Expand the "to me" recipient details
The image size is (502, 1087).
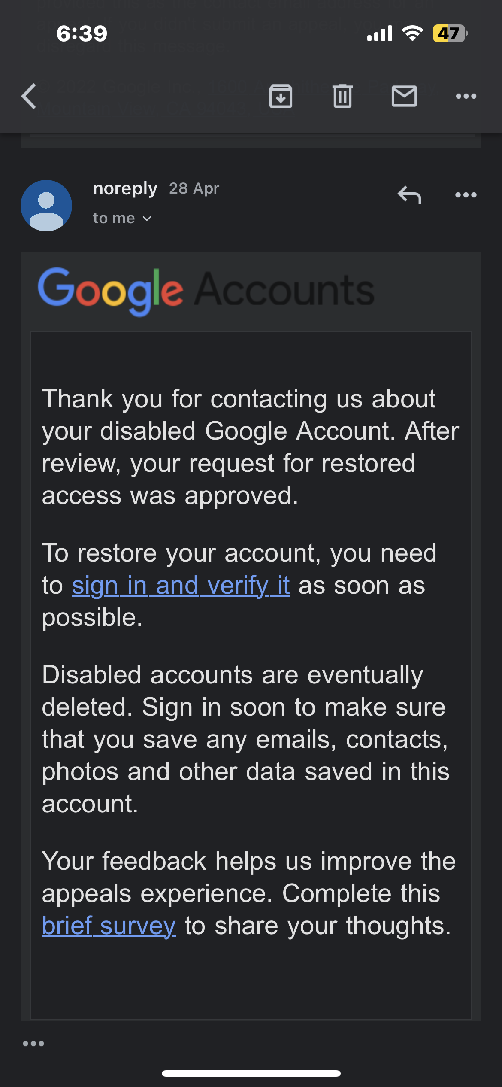[122, 218]
